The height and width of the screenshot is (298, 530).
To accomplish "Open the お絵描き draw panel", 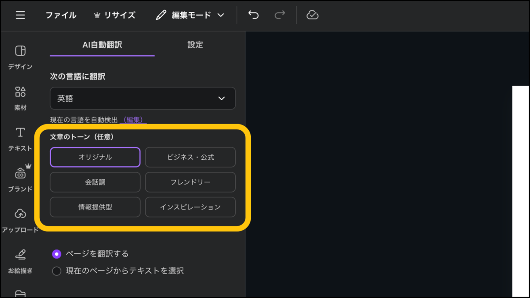I will click(x=20, y=261).
